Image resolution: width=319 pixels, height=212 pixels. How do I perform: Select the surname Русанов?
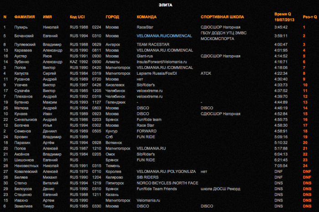(x=22, y=79)
